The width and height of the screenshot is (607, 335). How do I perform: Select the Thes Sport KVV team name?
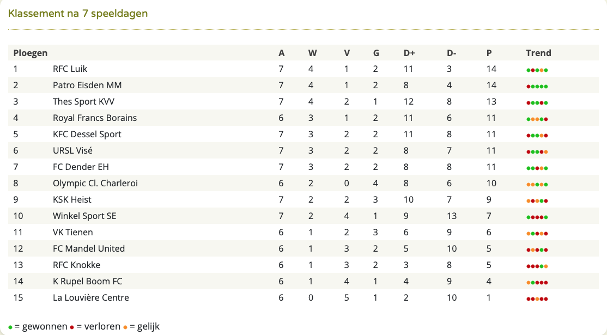[83, 101]
